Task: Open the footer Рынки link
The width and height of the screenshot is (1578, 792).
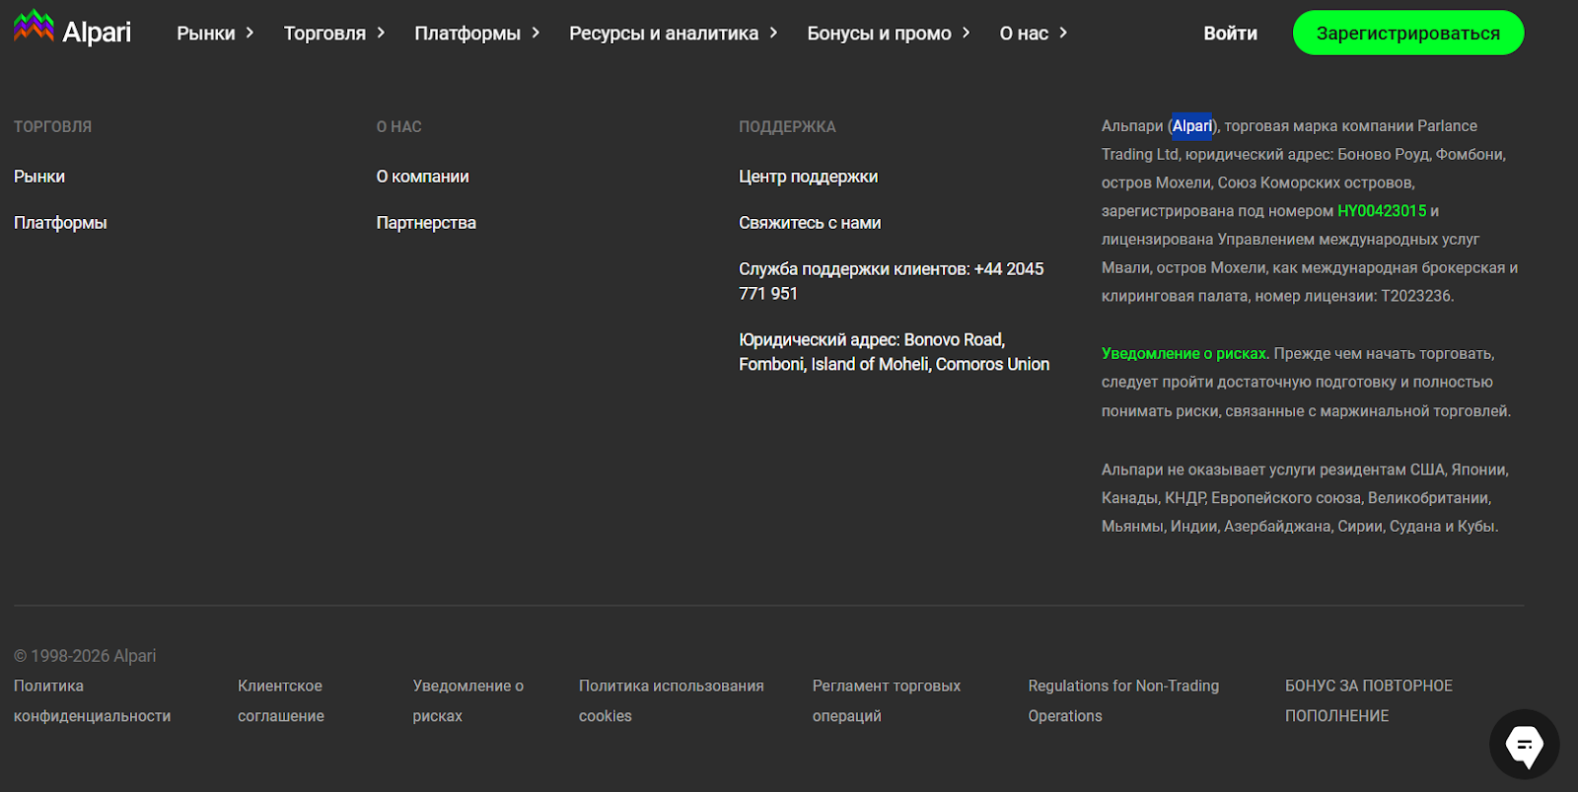Action: [x=39, y=177]
